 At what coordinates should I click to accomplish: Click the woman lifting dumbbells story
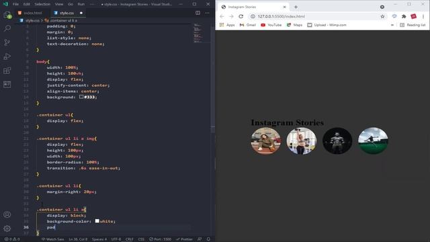tap(302, 140)
